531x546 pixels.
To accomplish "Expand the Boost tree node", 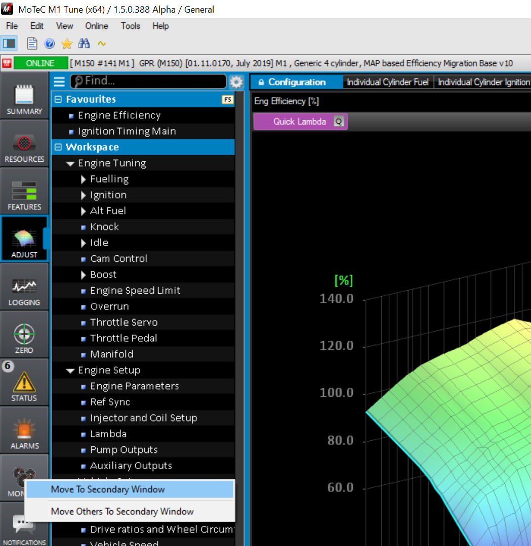I will tap(84, 275).
